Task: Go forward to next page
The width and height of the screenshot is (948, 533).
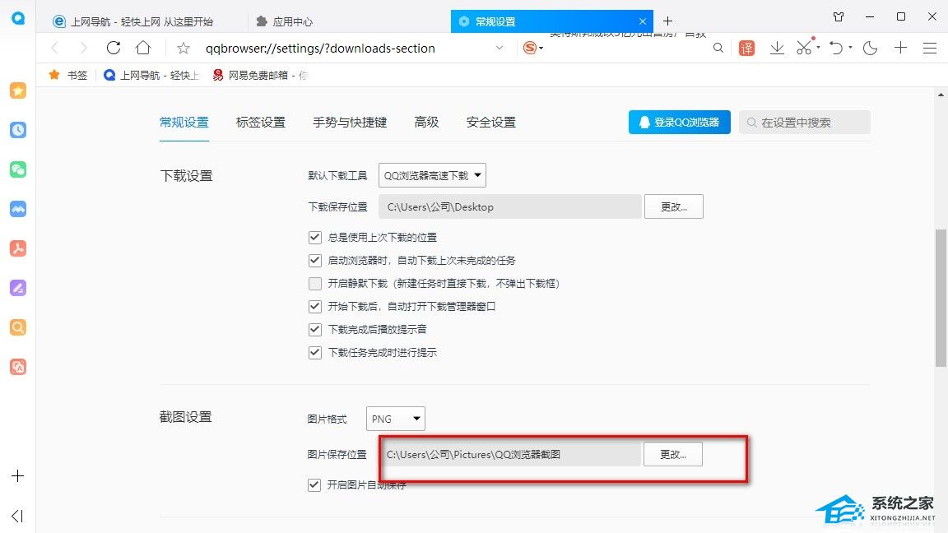Action: [83, 48]
